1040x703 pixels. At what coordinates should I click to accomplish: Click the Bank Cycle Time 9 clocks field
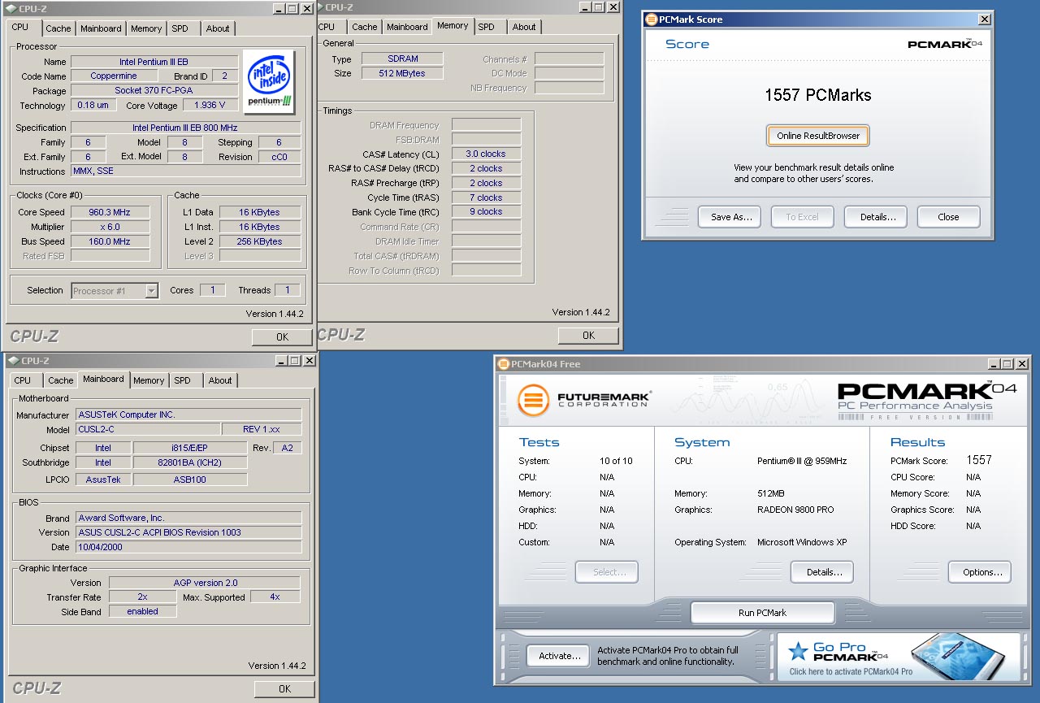tap(486, 212)
